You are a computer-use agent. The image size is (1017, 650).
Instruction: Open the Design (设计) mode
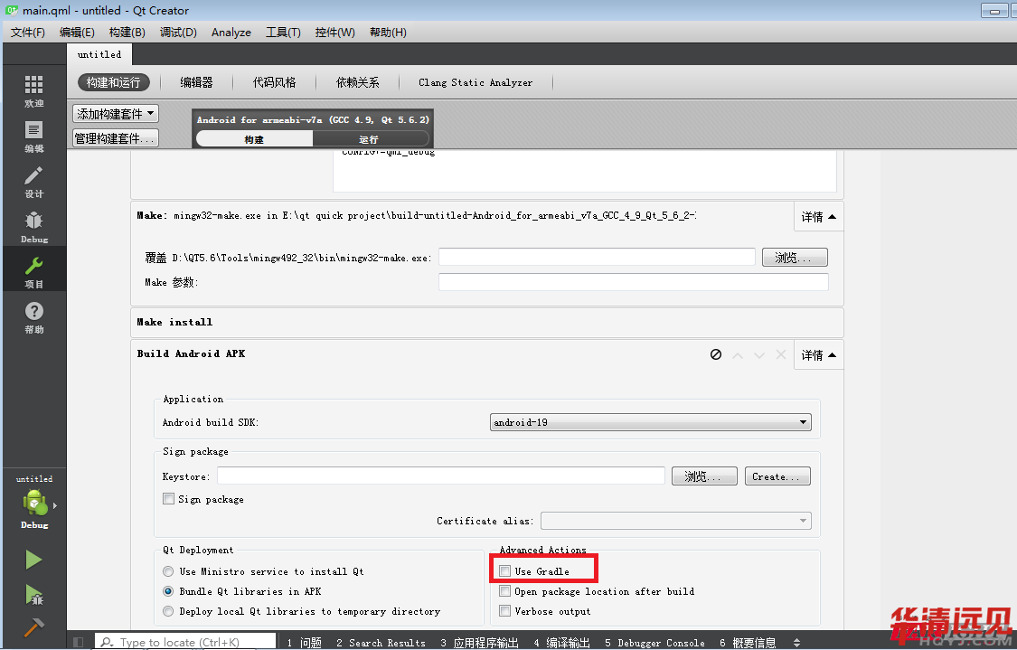point(33,181)
